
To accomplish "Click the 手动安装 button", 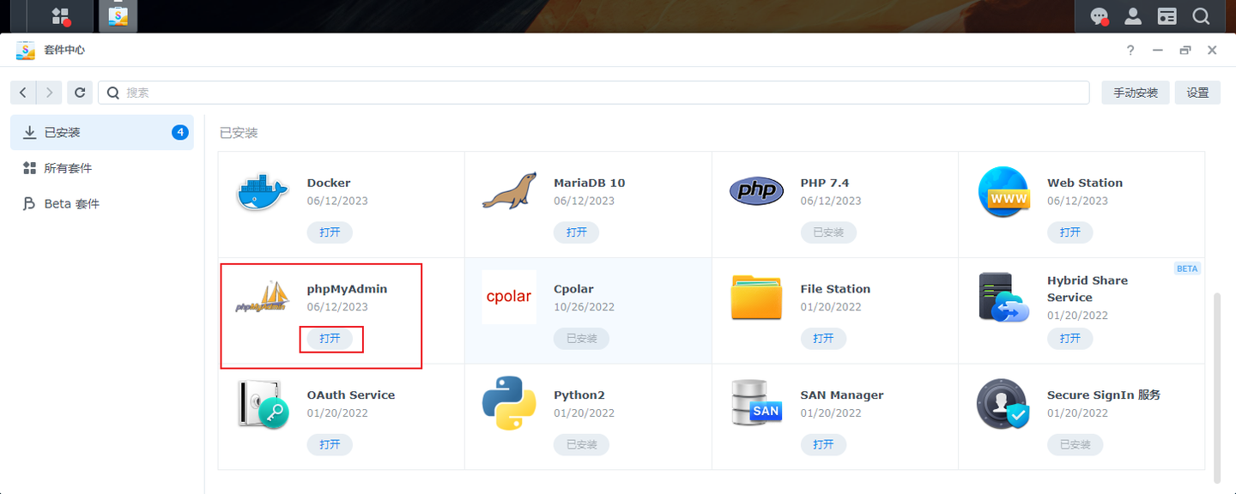I will click(1135, 92).
